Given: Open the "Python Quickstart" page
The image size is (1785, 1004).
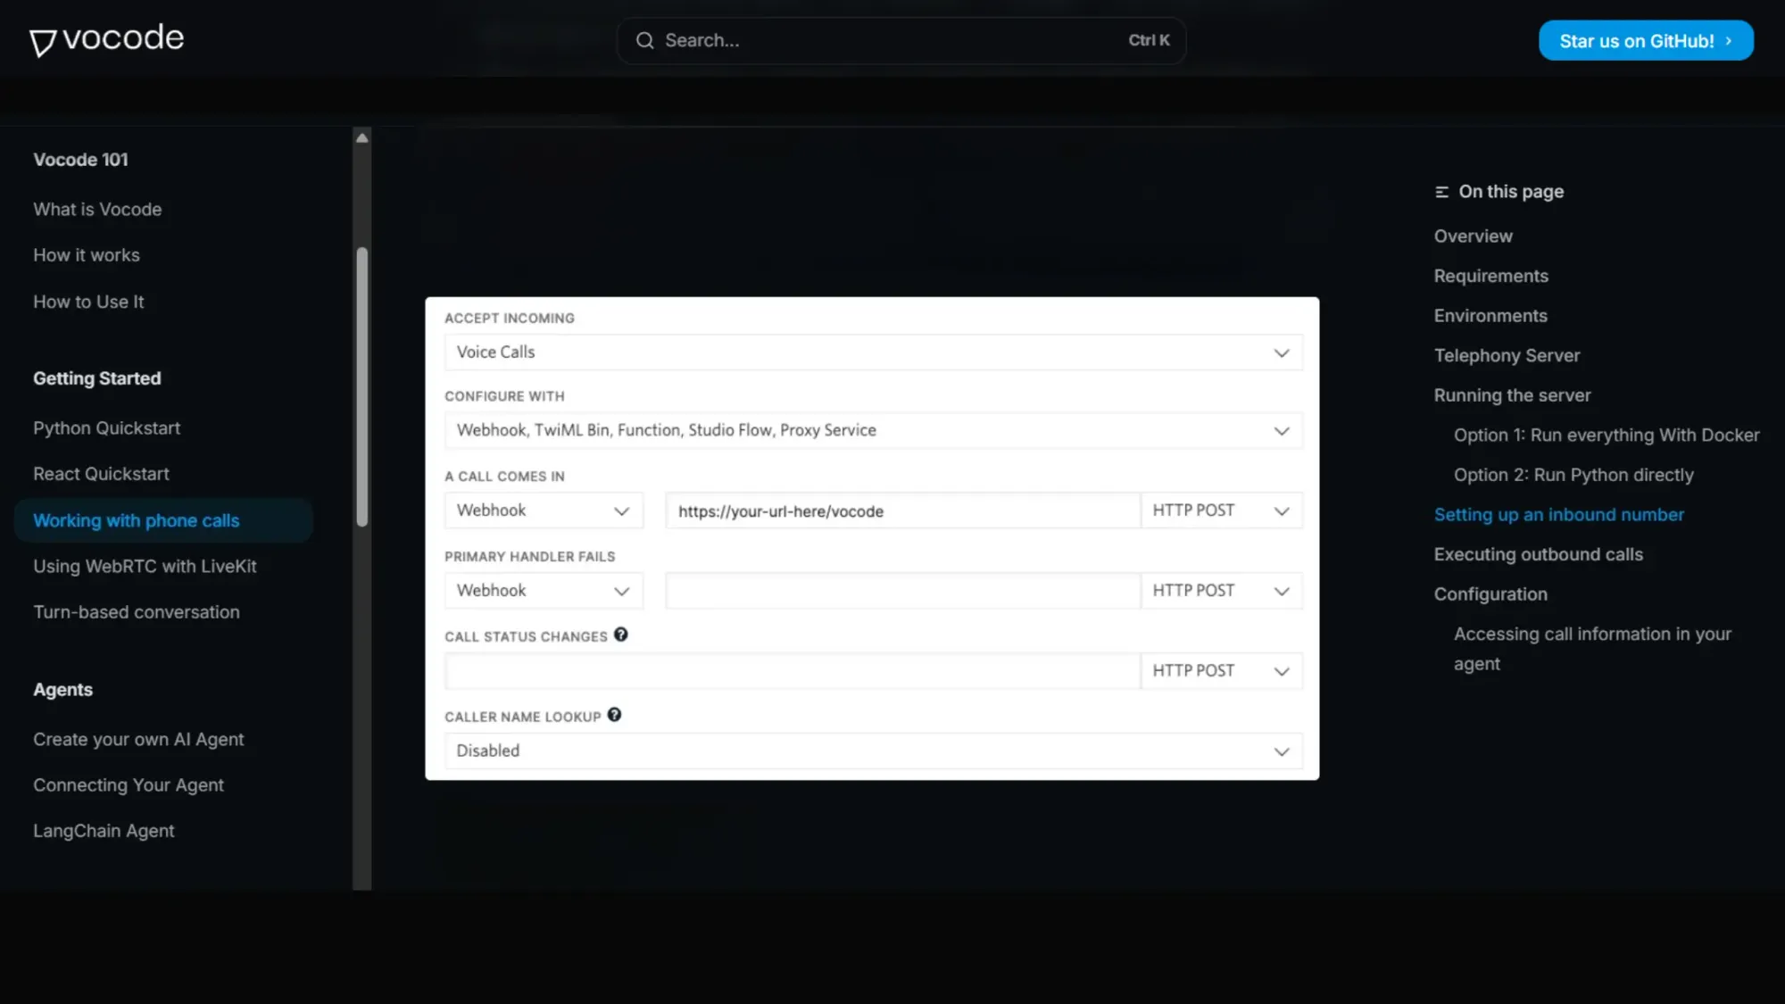Looking at the screenshot, I should 106,427.
